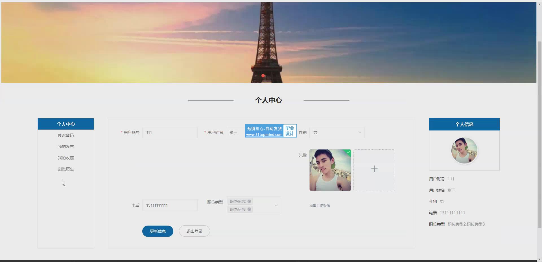This screenshot has height=262, width=542.
Task: Remove the 职位类型3 tag
Action: point(249,209)
